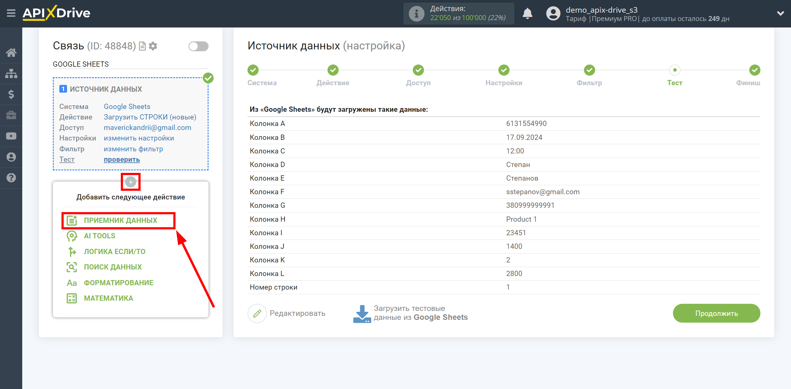This screenshot has width=791, height=389.
Task: Open 'Загрузить СТРОКИ (новые)' action link
Action: coord(150,117)
